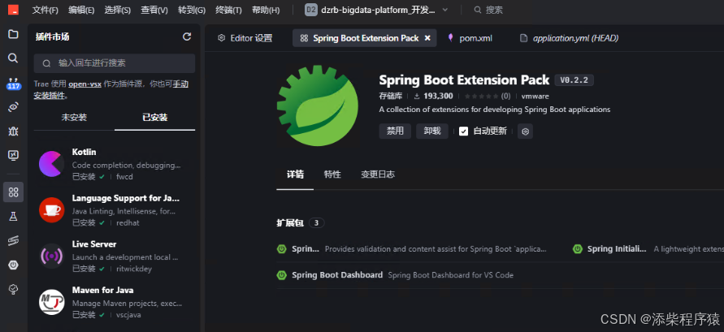Screen dimensions: 724x332
Task: Select the 未安装 tab
Action: click(x=74, y=118)
